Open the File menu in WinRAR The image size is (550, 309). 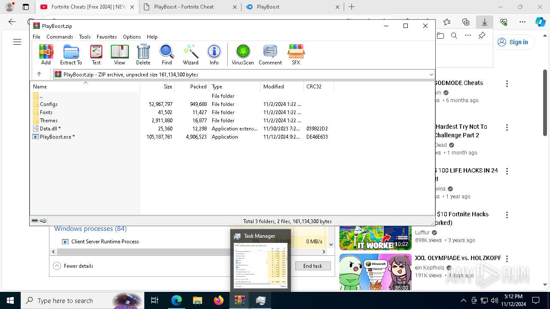37,37
